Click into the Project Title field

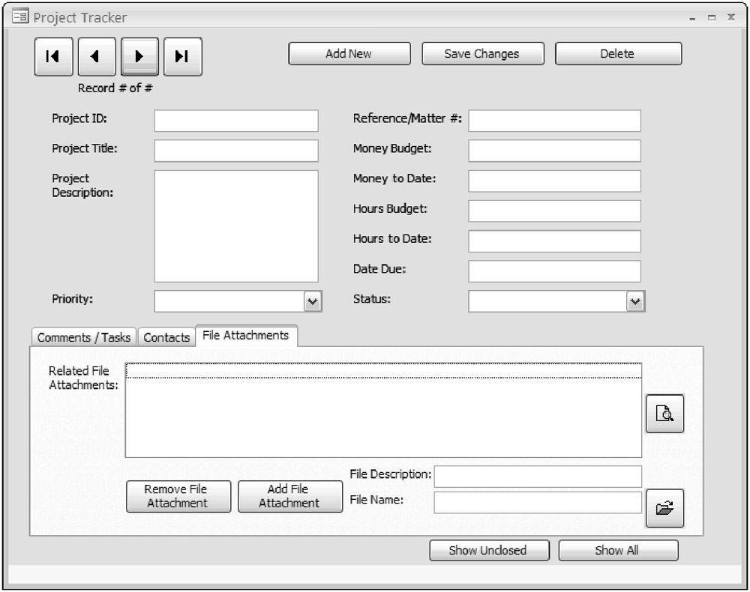coord(236,151)
